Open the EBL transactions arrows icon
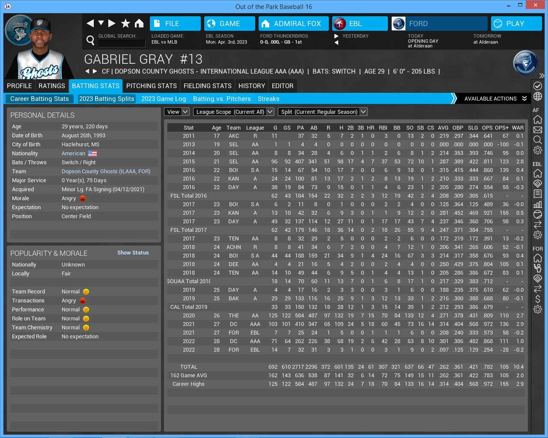 [538, 225]
